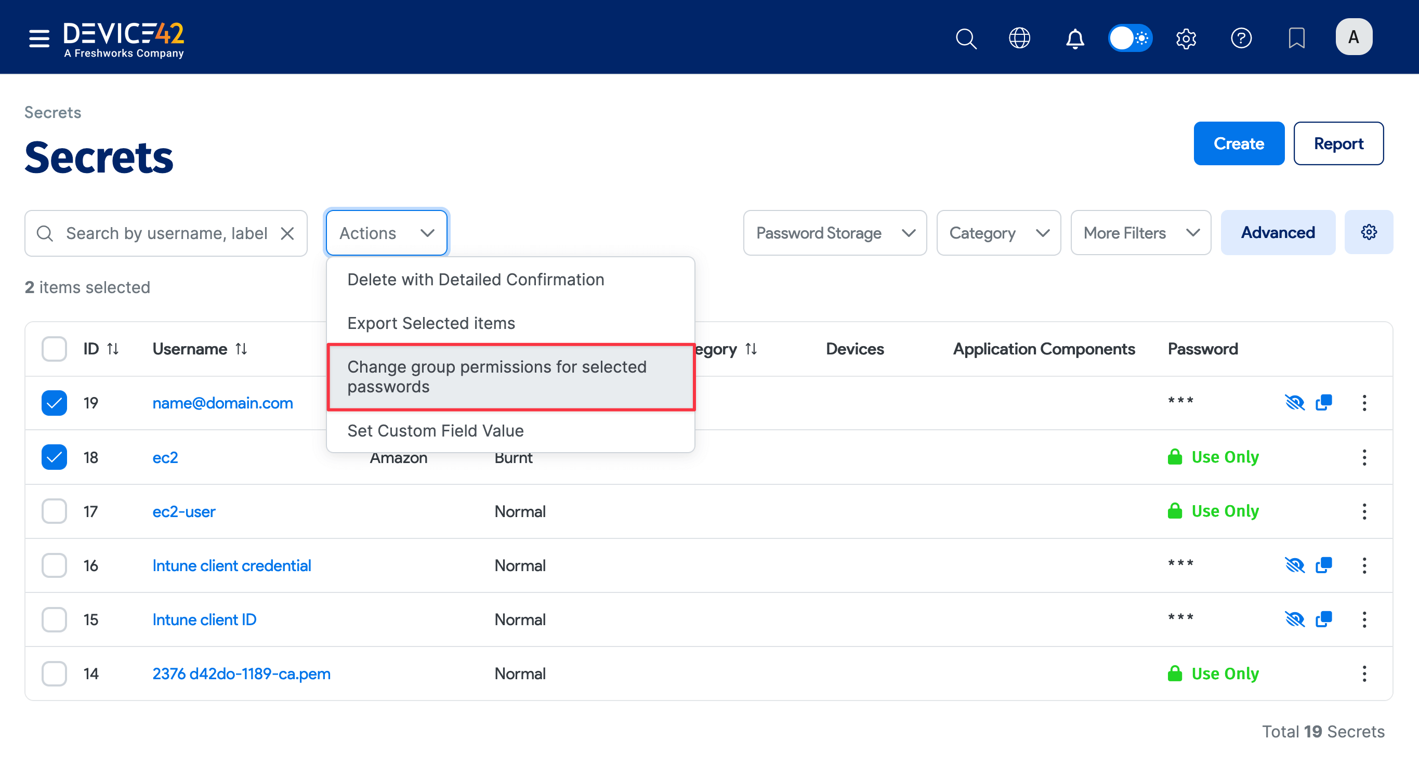Open the Intune client ID link

click(x=204, y=619)
